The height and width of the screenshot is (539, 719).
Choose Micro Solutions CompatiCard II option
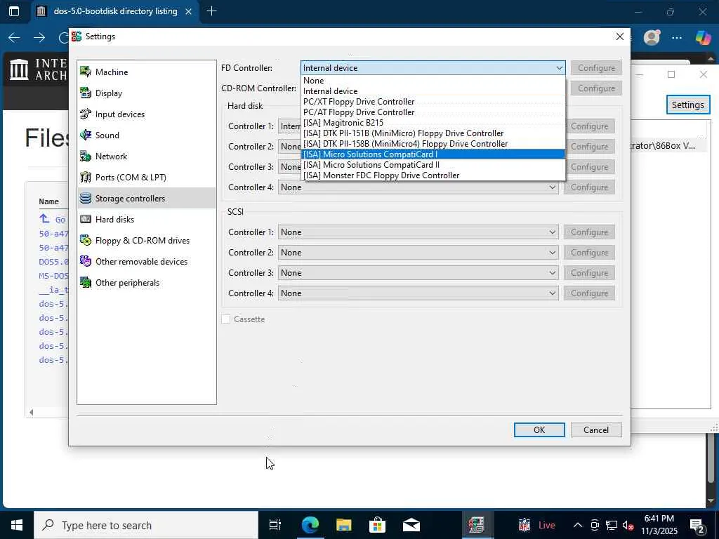point(433,164)
